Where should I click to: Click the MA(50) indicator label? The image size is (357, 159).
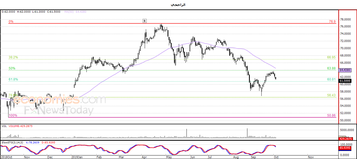(x=70, y=12)
